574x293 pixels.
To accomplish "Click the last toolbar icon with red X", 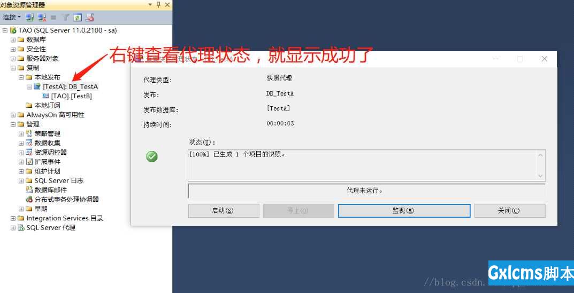I will (90, 17).
